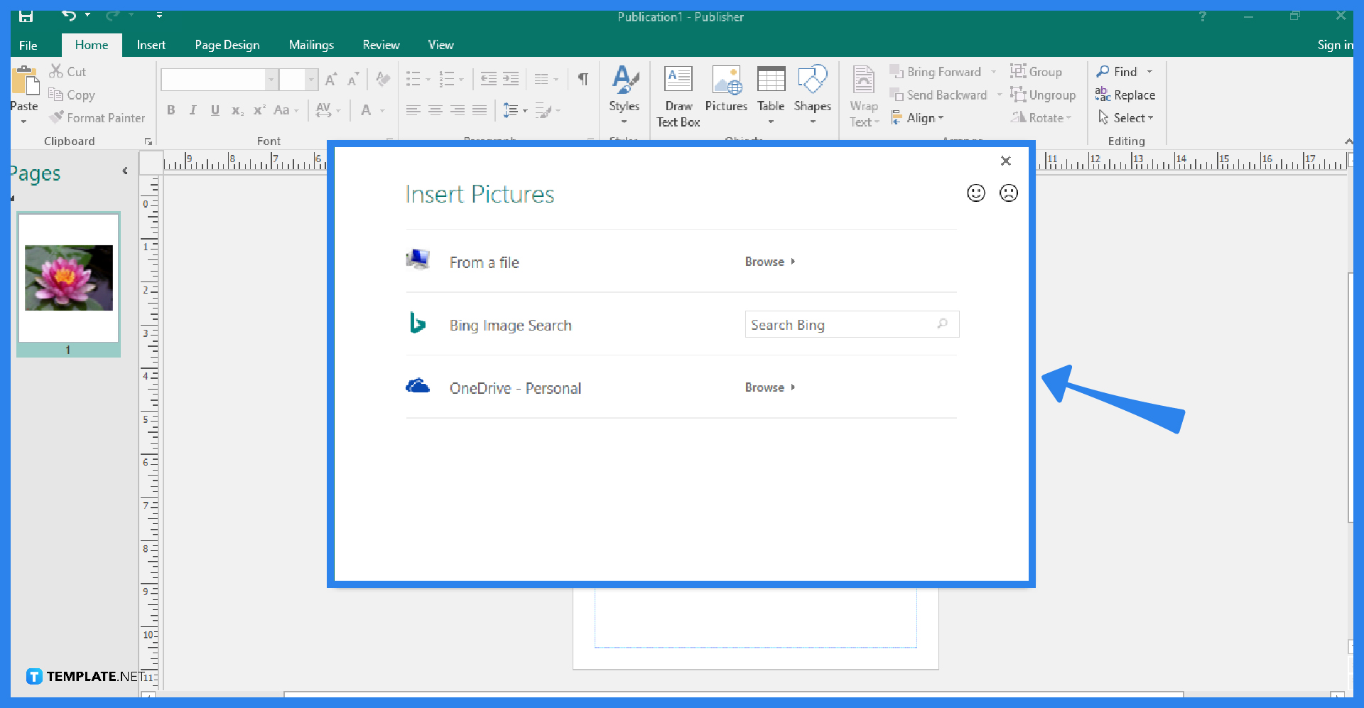1364x708 pixels.
Task: Switch to the Page Design tab
Action: click(x=227, y=44)
